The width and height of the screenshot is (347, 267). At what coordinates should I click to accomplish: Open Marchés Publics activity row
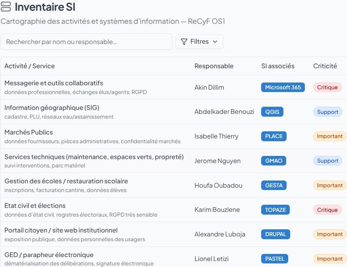click(x=29, y=132)
